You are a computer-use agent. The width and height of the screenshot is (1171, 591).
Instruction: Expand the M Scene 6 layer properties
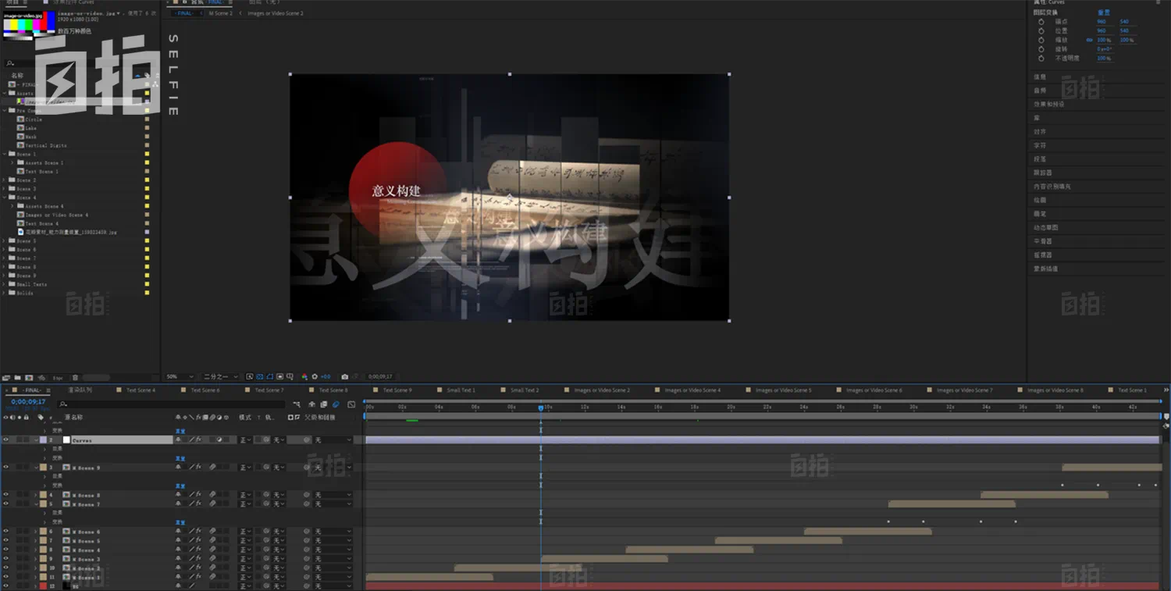[x=35, y=532]
